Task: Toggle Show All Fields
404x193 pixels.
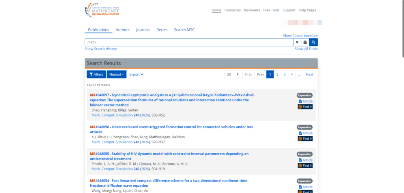Action: pyautogui.click(x=306, y=49)
